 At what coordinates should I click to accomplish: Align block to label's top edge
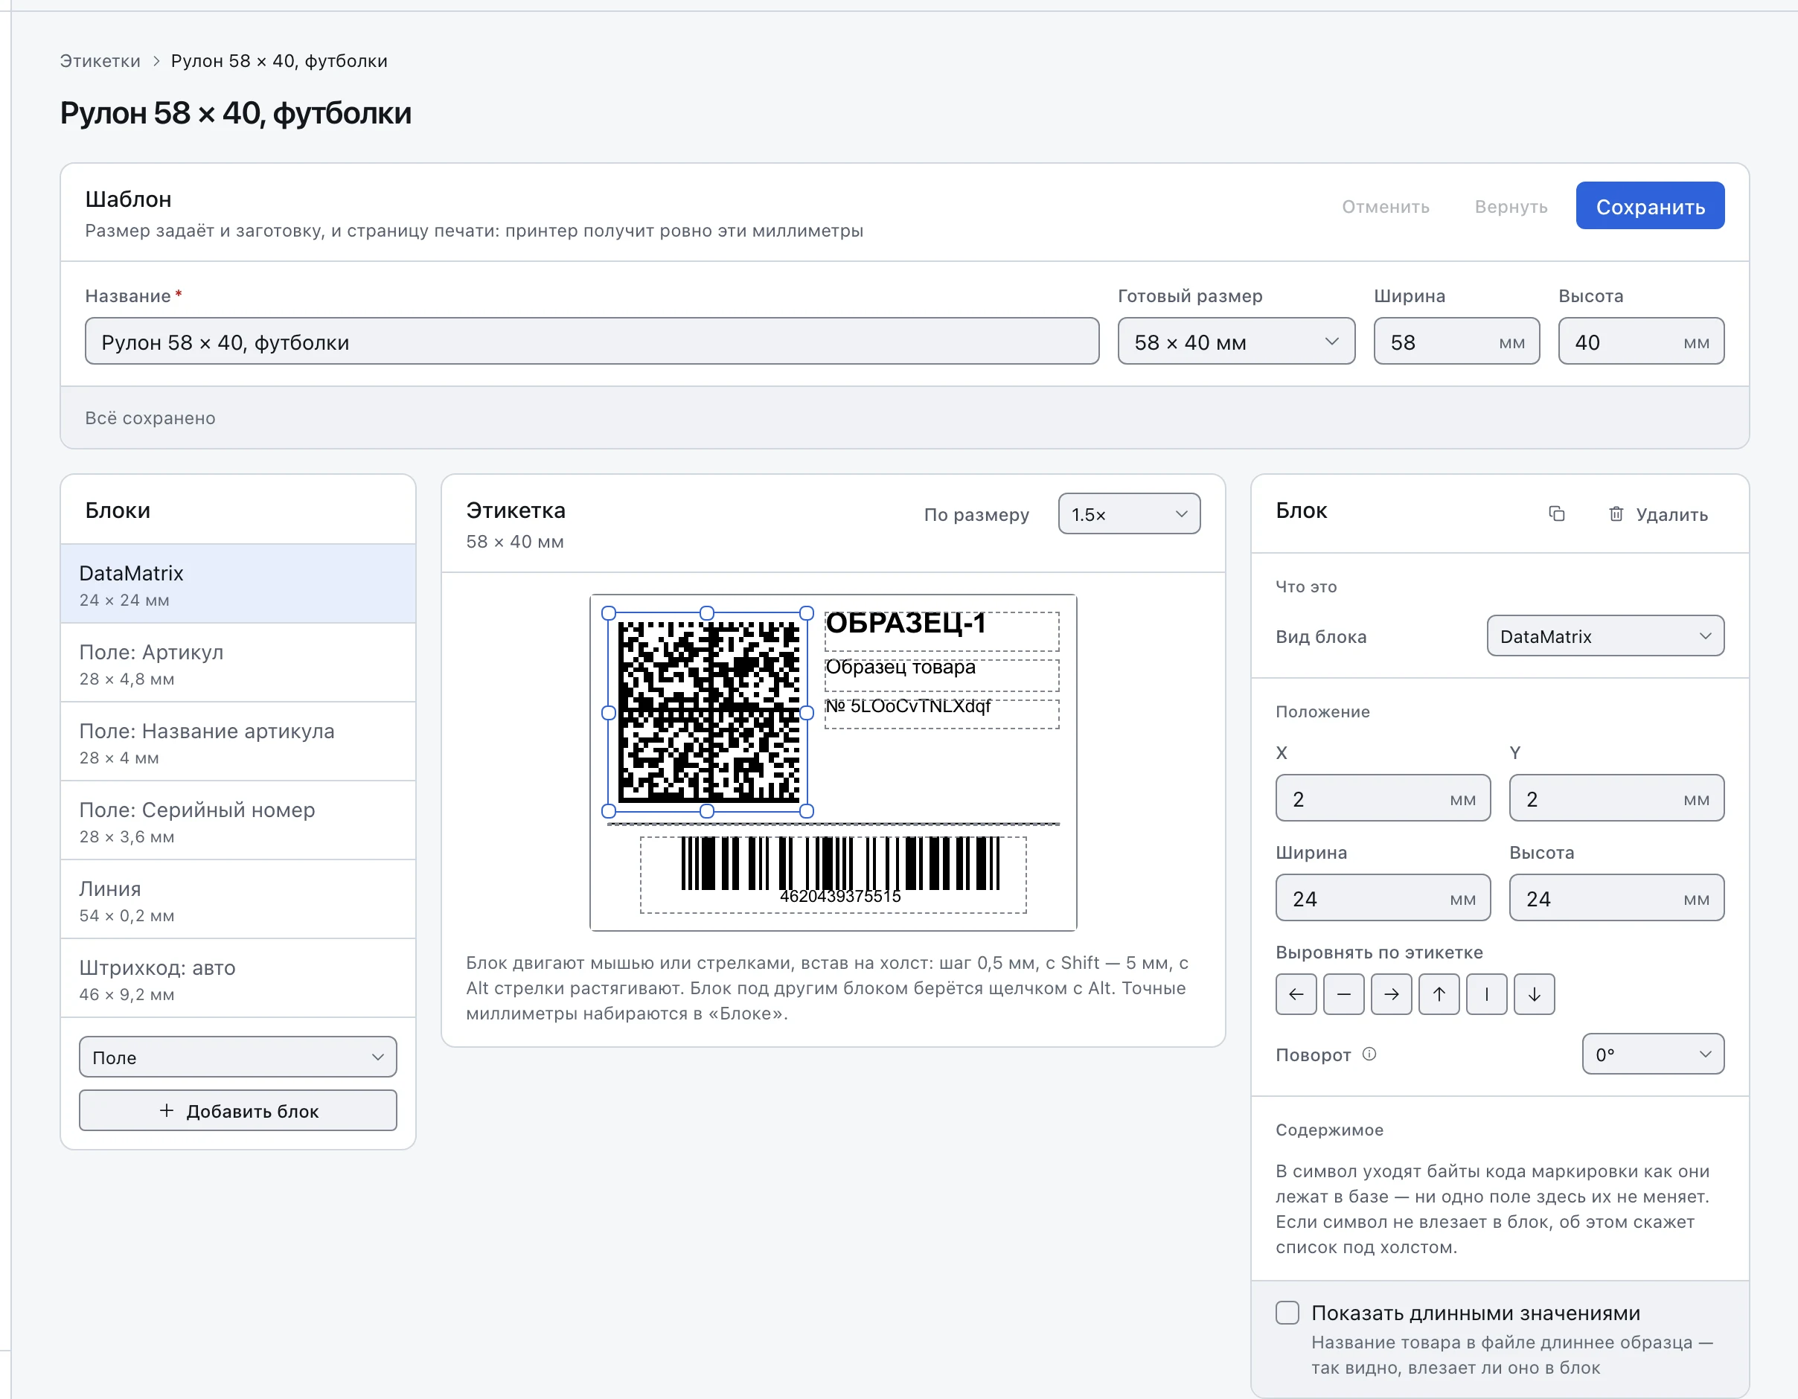tap(1439, 995)
